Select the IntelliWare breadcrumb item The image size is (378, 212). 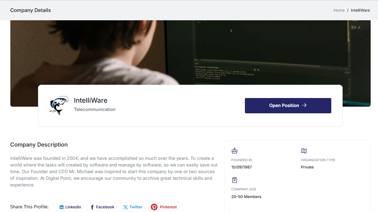pyautogui.click(x=360, y=10)
